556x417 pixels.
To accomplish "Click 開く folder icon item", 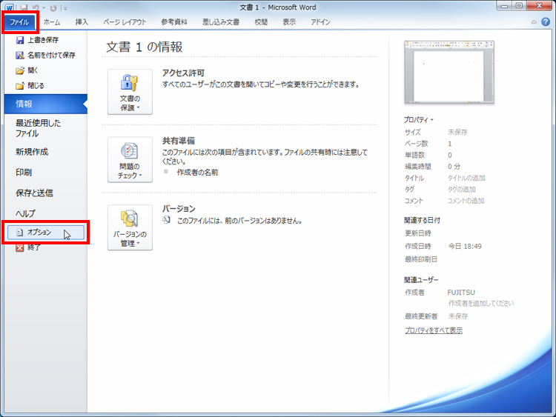I will (x=27, y=70).
